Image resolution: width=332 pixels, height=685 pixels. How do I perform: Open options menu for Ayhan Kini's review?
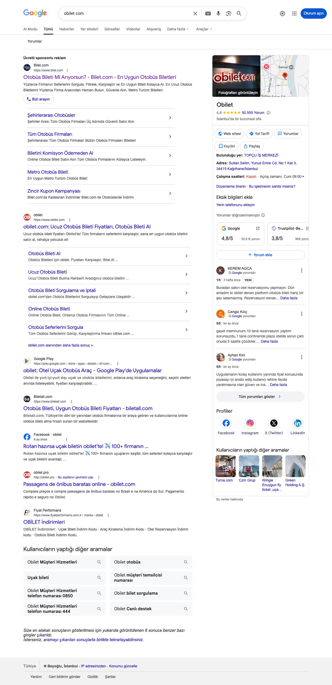301,357
